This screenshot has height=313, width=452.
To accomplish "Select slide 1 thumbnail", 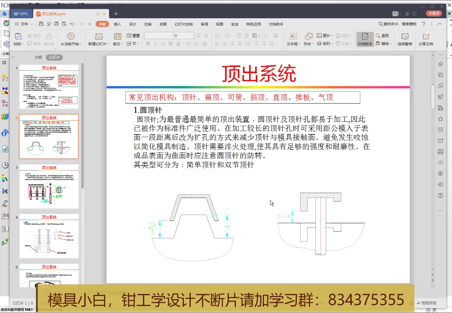I will click(49, 87).
